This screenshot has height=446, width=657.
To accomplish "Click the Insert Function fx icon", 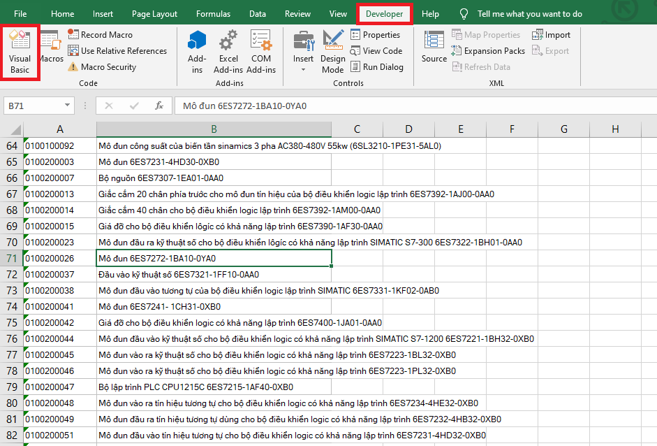I will 159,106.
